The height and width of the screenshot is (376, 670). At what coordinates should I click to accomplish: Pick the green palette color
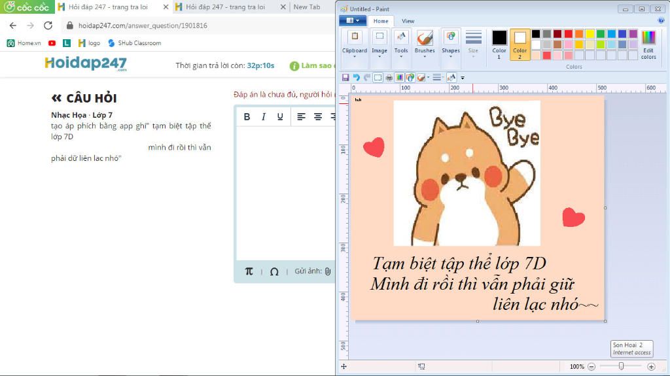601,34
